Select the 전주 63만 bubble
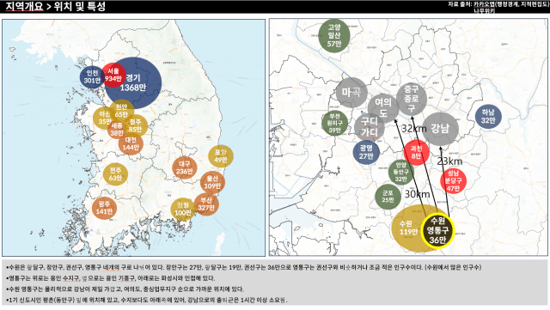This screenshot has width=550, height=310. tap(115, 174)
